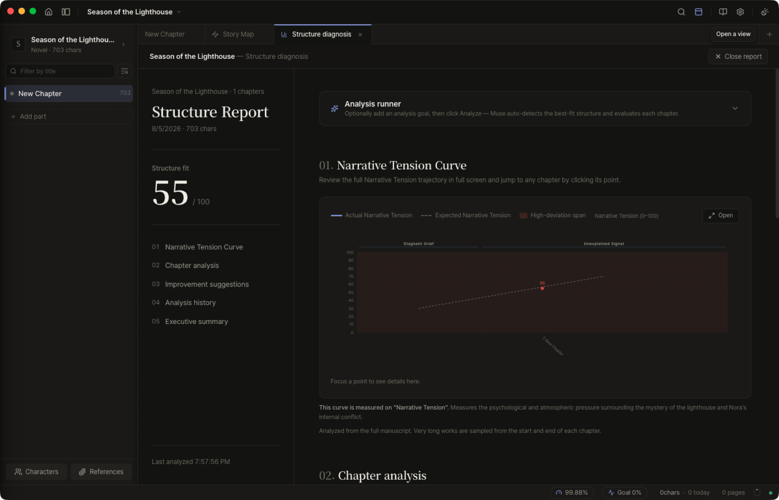Click the 99.88% status indicator
779x500 pixels.
coord(572,493)
